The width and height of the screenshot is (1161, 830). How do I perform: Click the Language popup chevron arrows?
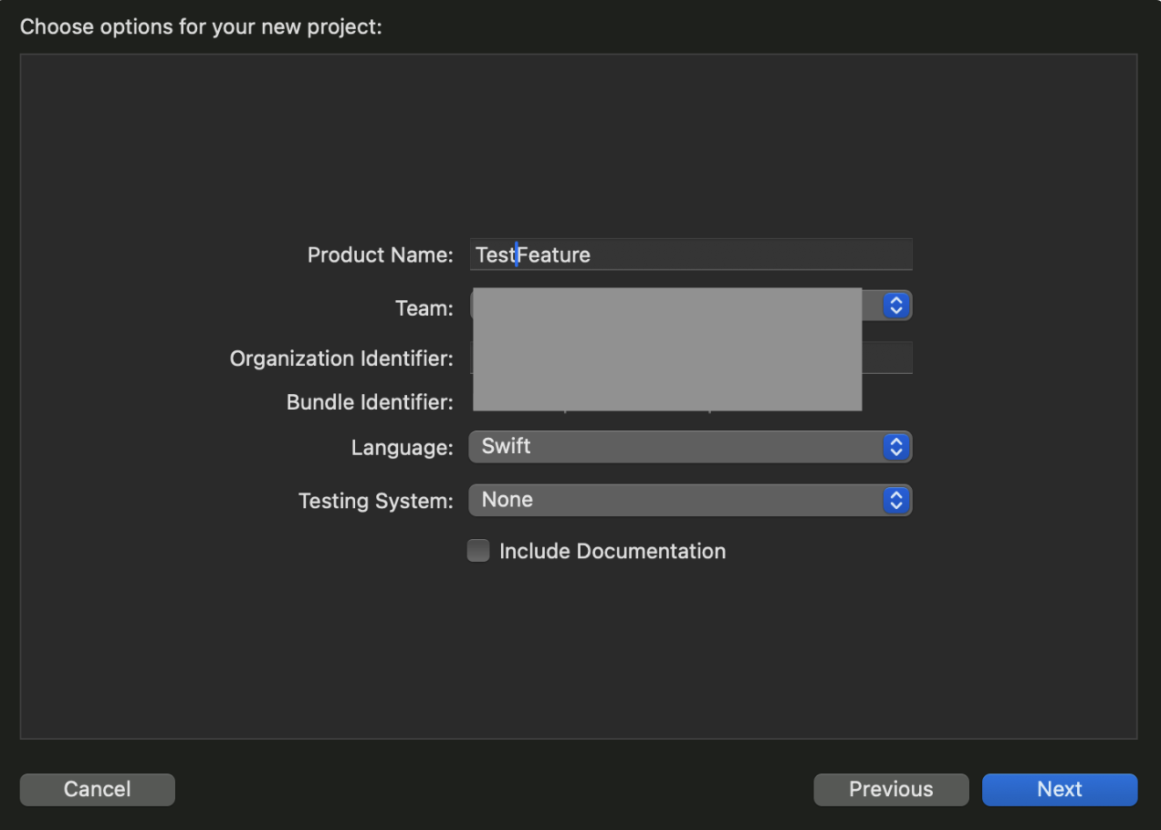click(x=896, y=447)
